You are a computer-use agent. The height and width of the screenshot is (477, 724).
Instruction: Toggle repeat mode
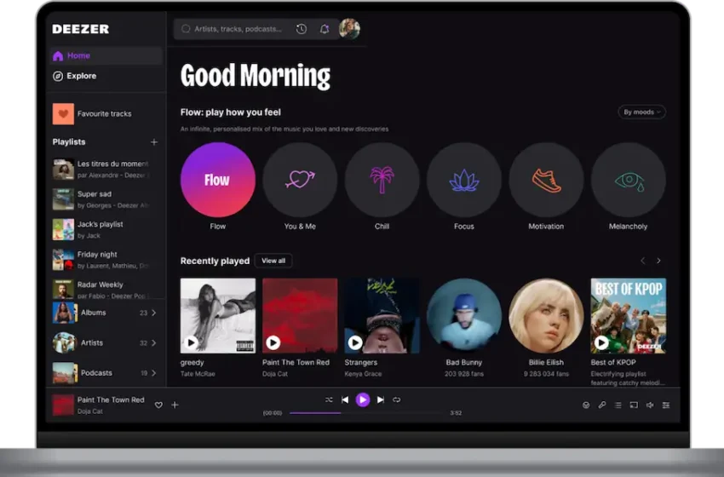click(x=397, y=399)
